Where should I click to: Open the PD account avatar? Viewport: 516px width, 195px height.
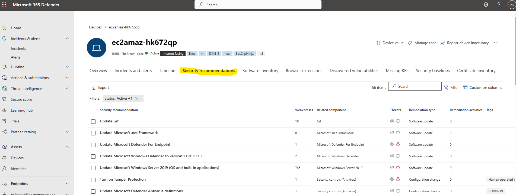click(x=512, y=5)
